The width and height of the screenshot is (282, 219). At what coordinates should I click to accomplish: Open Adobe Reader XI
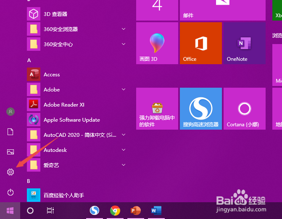76,104
